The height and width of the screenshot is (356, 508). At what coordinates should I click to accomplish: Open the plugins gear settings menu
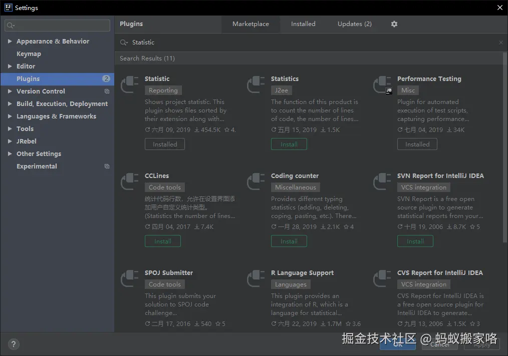(x=394, y=24)
